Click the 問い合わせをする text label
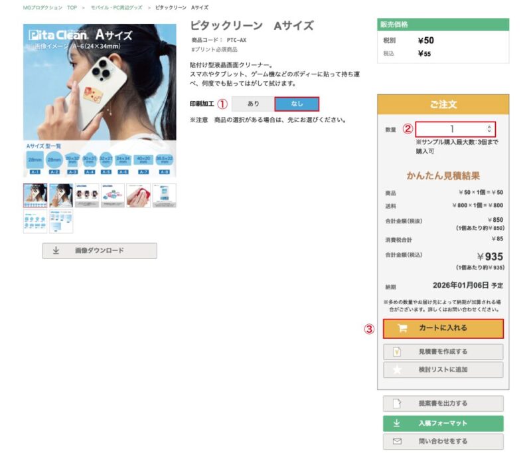This screenshot has width=531, height=461. tap(443, 441)
